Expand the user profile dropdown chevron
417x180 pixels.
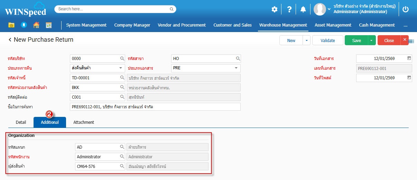(329, 9)
